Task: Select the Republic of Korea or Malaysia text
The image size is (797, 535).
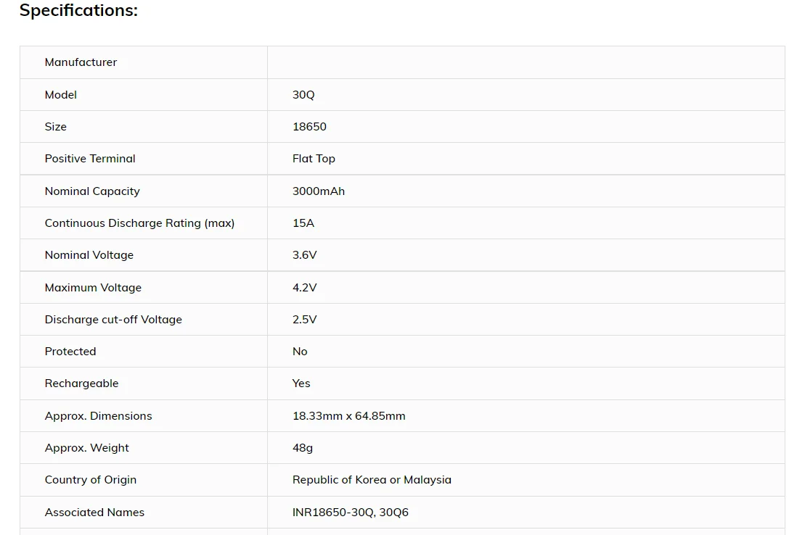Action: pyautogui.click(x=372, y=480)
